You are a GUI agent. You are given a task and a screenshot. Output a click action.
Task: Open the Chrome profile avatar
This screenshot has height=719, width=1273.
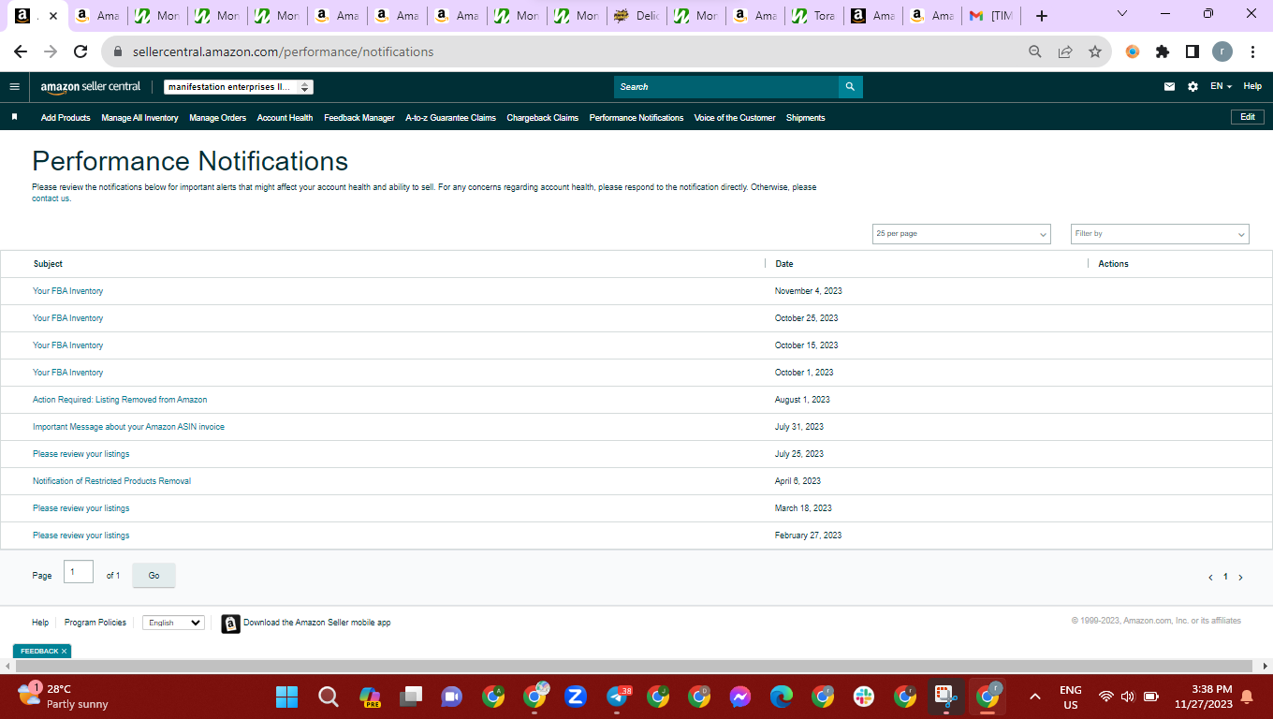pos(1222,52)
